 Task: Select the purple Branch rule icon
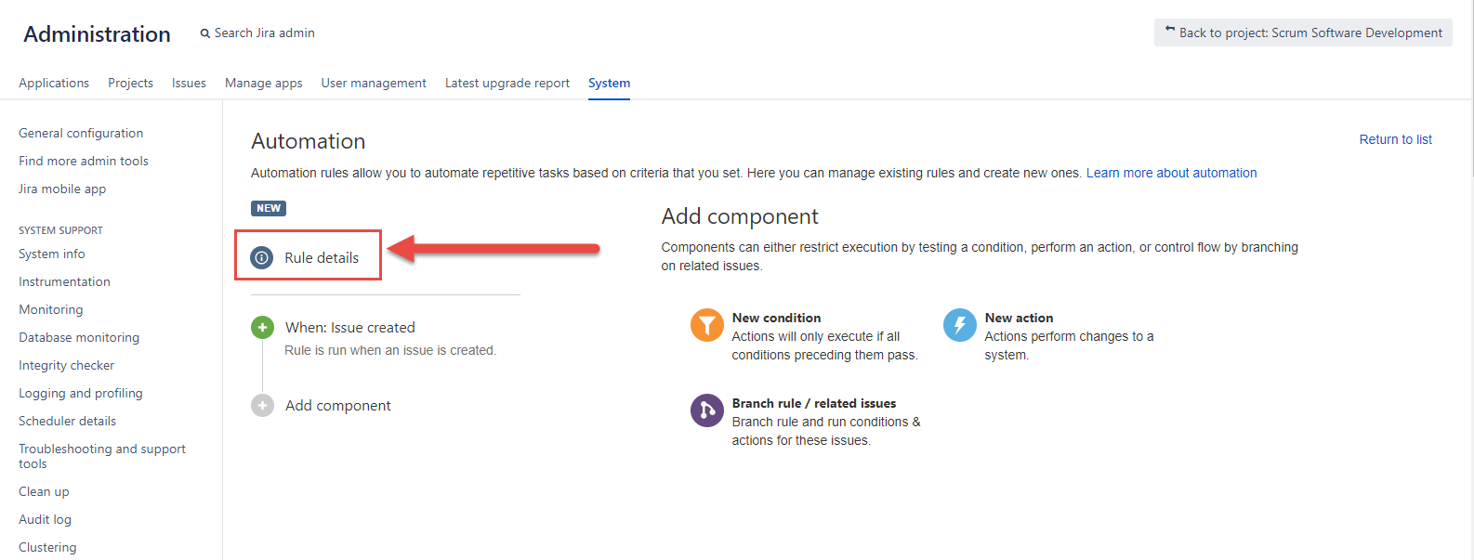tap(706, 410)
